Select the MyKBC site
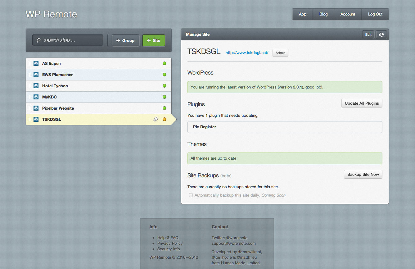This screenshot has height=269, width=415. point(99,97)
